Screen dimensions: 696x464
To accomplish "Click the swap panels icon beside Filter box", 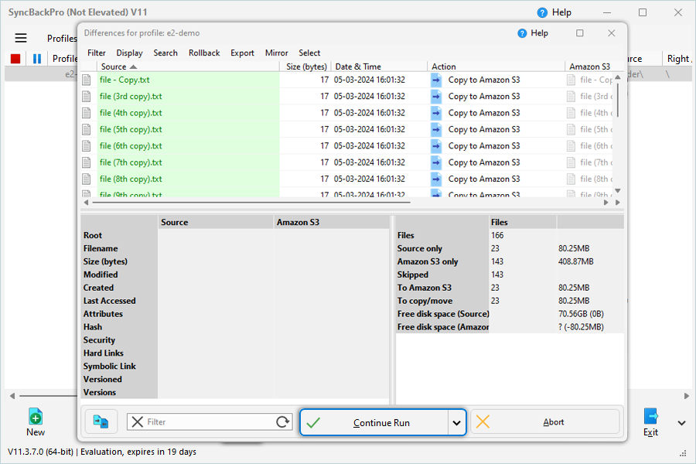I will (101, 421).
